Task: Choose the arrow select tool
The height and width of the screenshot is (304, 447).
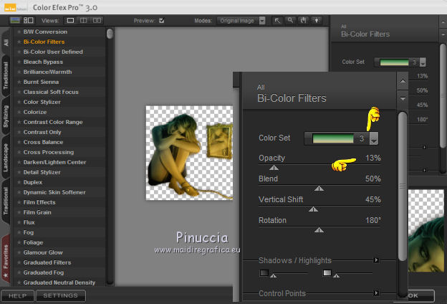Action: pos(277,21)
